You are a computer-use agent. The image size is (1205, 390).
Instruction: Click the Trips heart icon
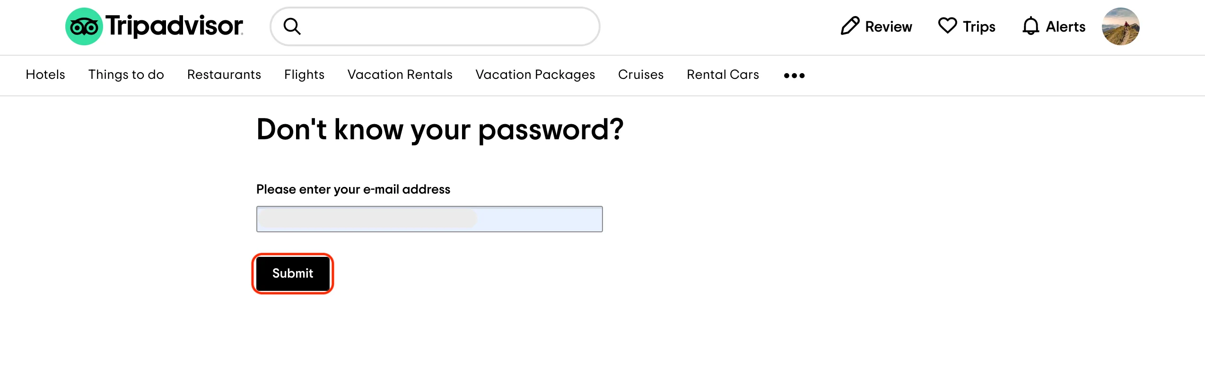(x=947, y=25)
